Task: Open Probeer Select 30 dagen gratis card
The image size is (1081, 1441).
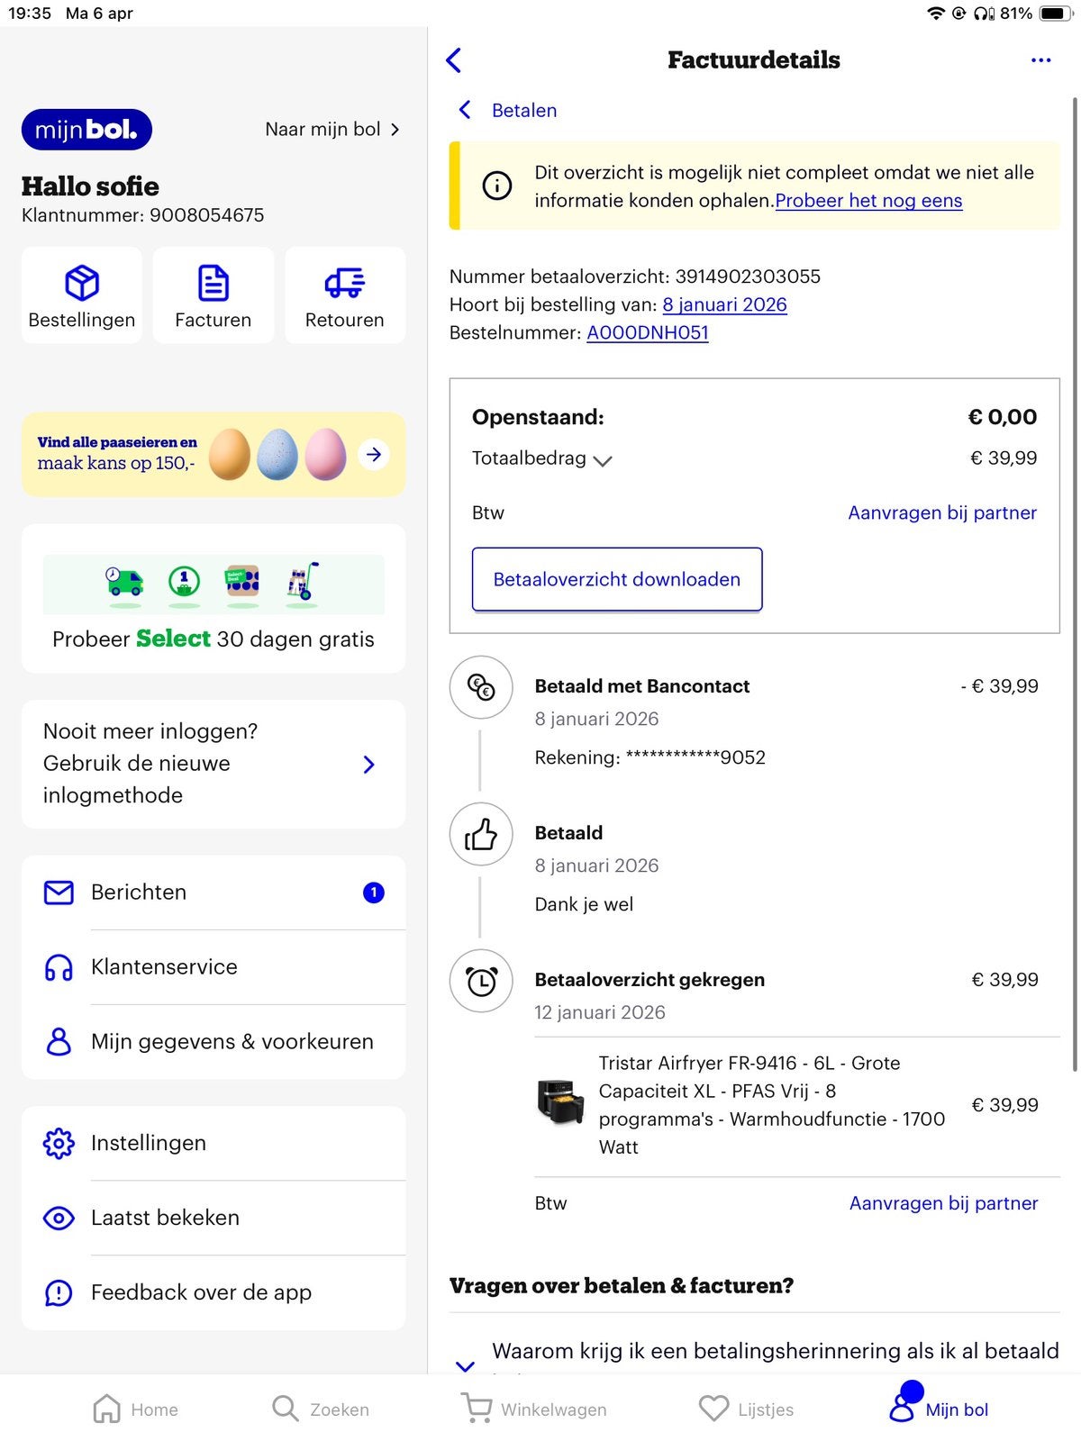Action: [213, 599]
